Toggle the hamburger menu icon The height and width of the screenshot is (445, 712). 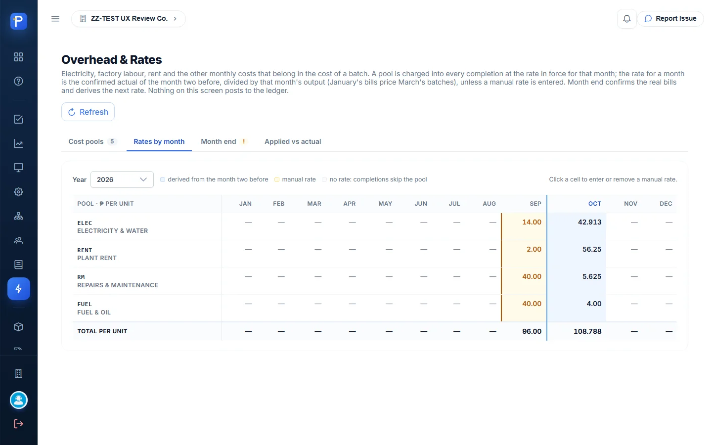[55, 19]
